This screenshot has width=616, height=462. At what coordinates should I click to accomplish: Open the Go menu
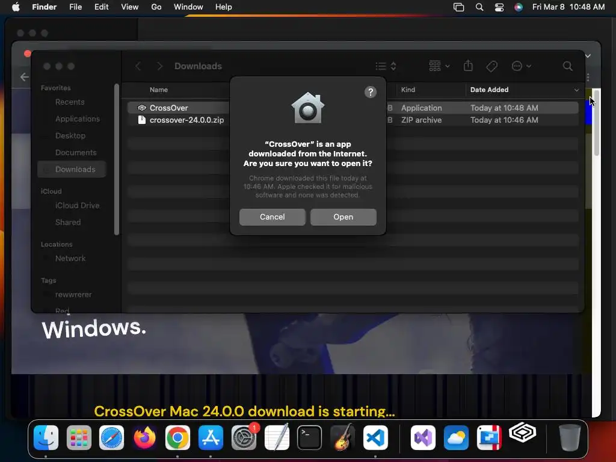click(x=156, y=7)
